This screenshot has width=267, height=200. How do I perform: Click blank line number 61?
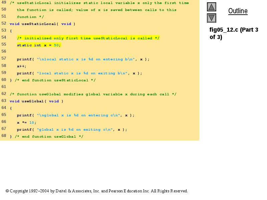click(x=4, y=87)
